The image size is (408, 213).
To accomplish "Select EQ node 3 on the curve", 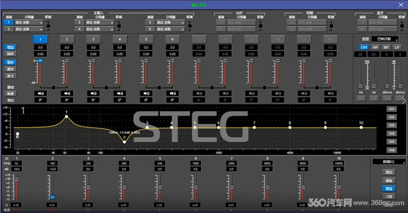I will tap(147, 128).
